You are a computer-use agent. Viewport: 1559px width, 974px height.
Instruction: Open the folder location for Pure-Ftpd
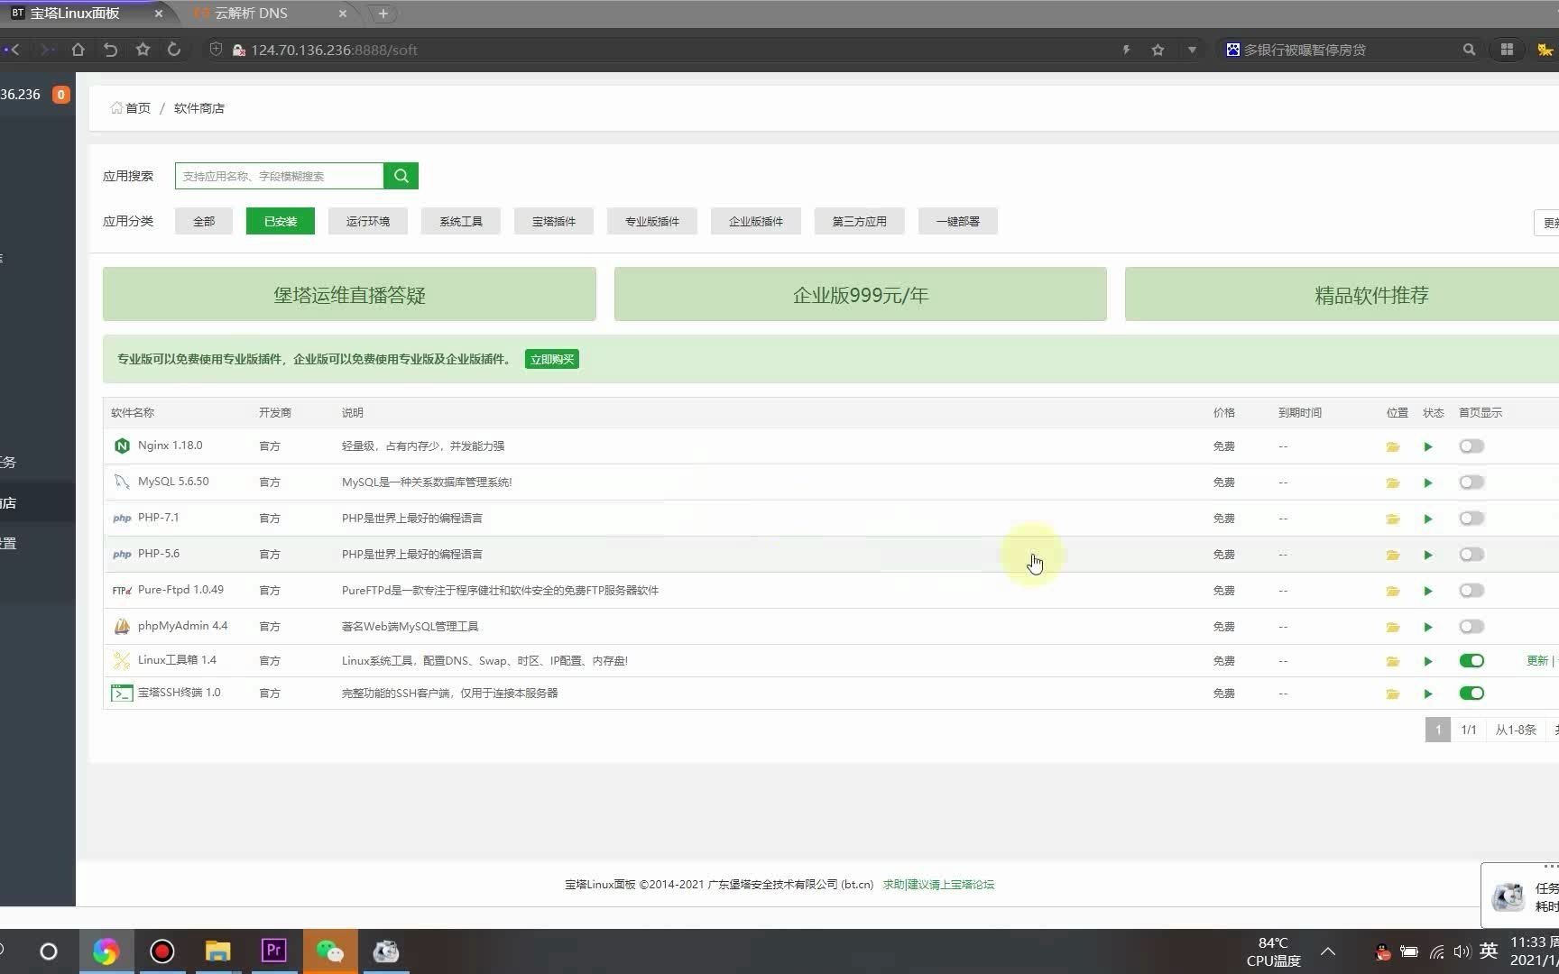point(1393,591)
